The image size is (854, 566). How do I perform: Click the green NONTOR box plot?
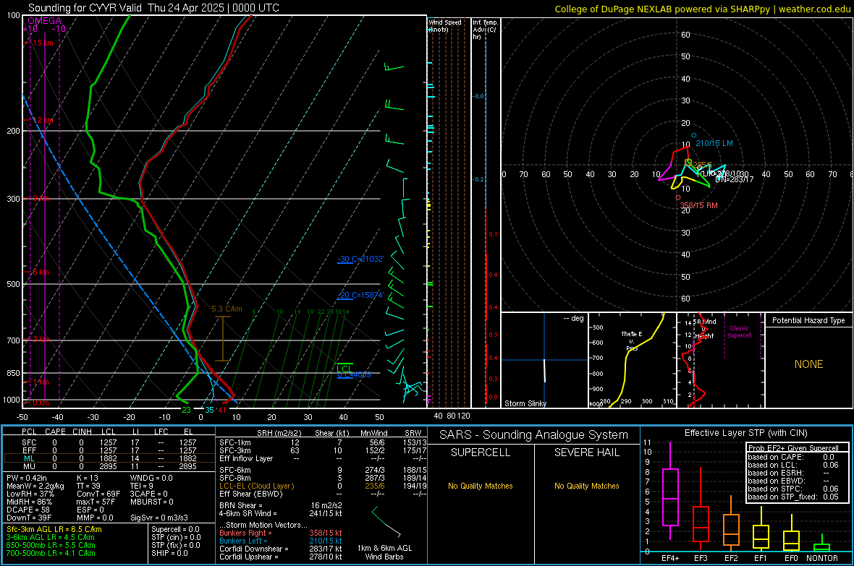coord(822,547)
